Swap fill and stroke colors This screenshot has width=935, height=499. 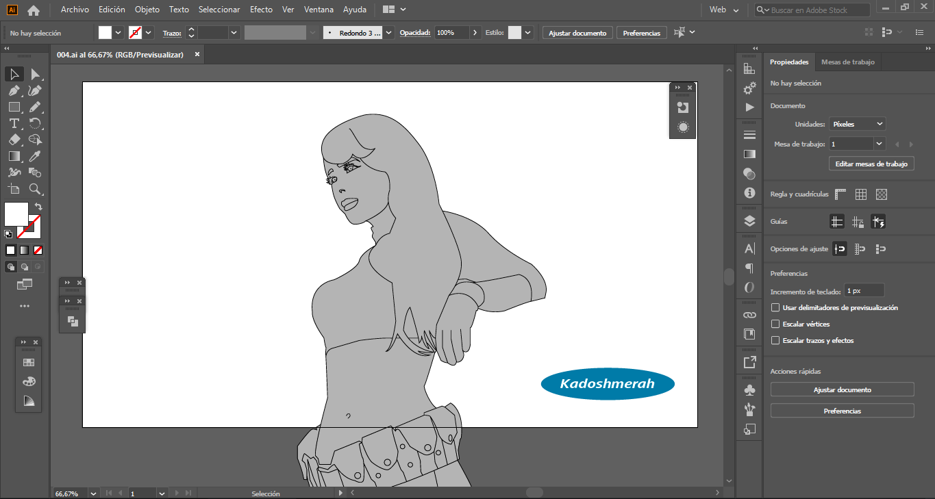(x=38, y=206)
